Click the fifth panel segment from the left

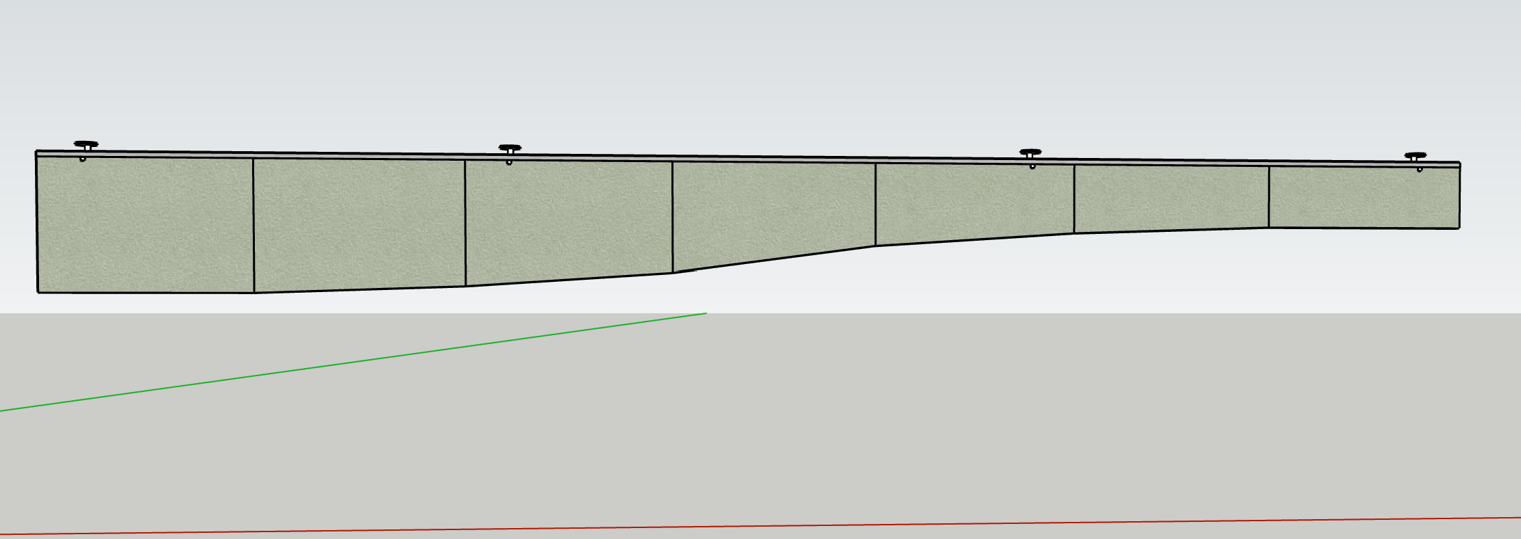(975, 204)
